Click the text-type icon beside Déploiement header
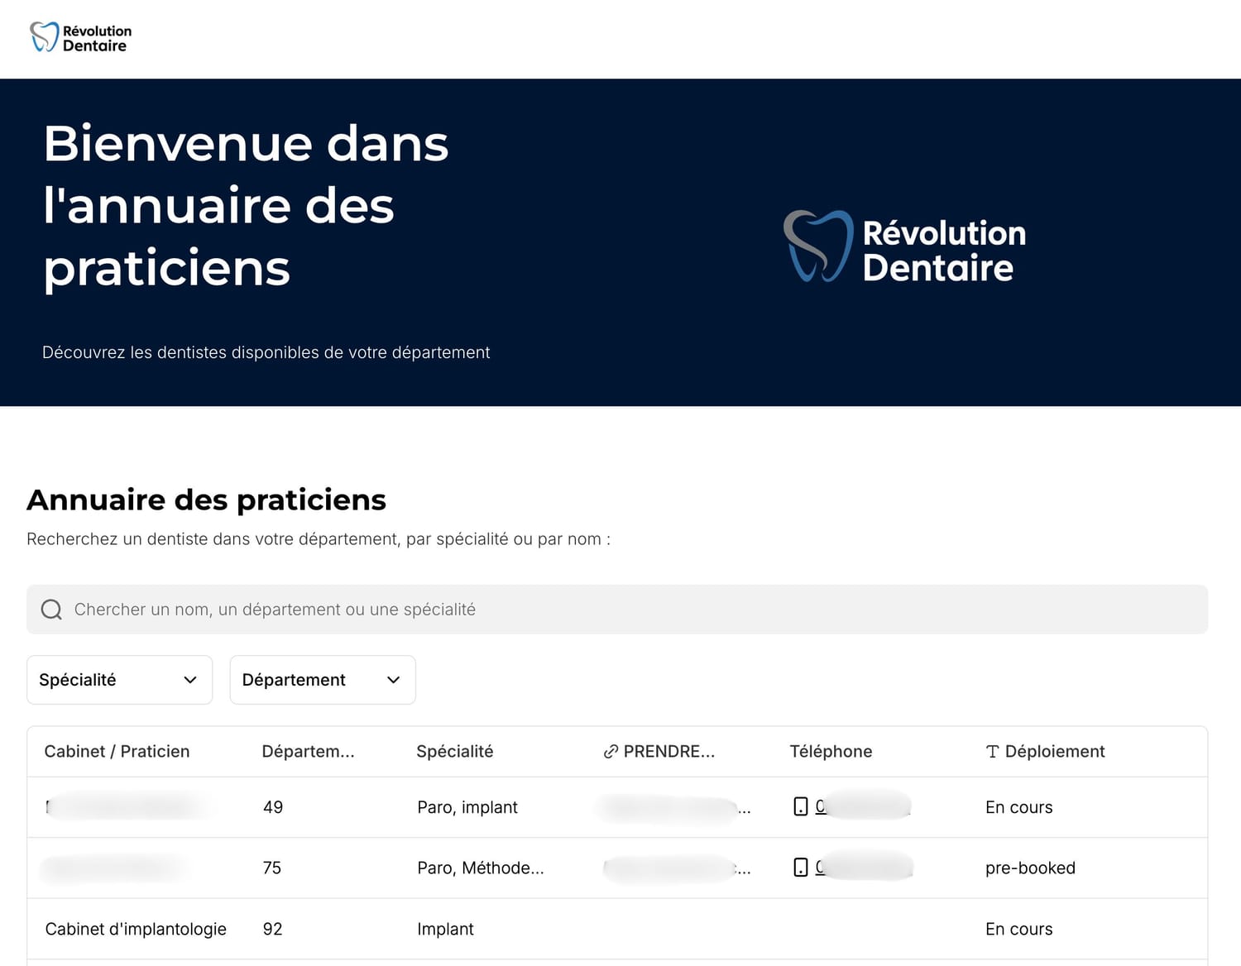The width and height of the screenshot is (1241, 966). tap(992, 752)
